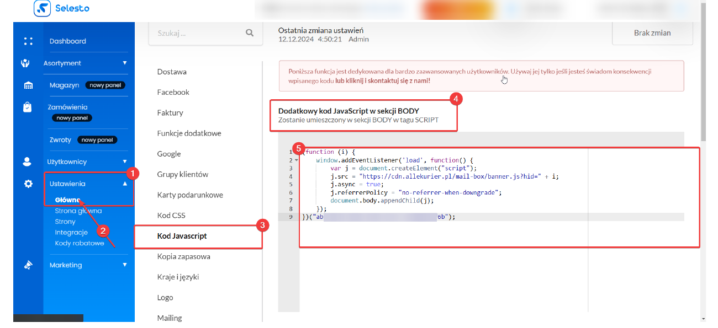Click the Magazyn warehouse sidebar icon
This screenshot has width=718, height=328.
coord(28,85)
